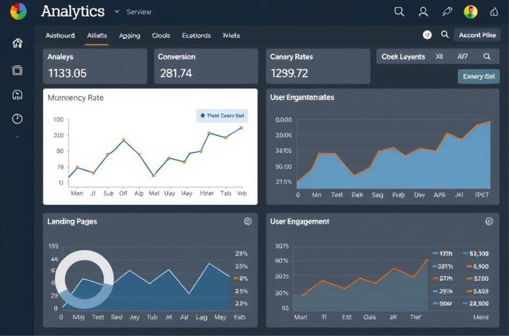This screenshot has width=509, height=336.
Task: Expand the chevron below the sidebar icons
Action: [x=17, y=136]
